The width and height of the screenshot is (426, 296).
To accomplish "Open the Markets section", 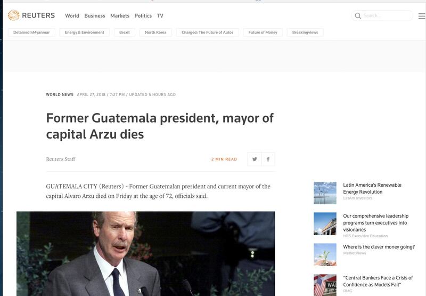I will click(120, 16).
